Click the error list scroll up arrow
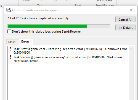 click(131, 49)
